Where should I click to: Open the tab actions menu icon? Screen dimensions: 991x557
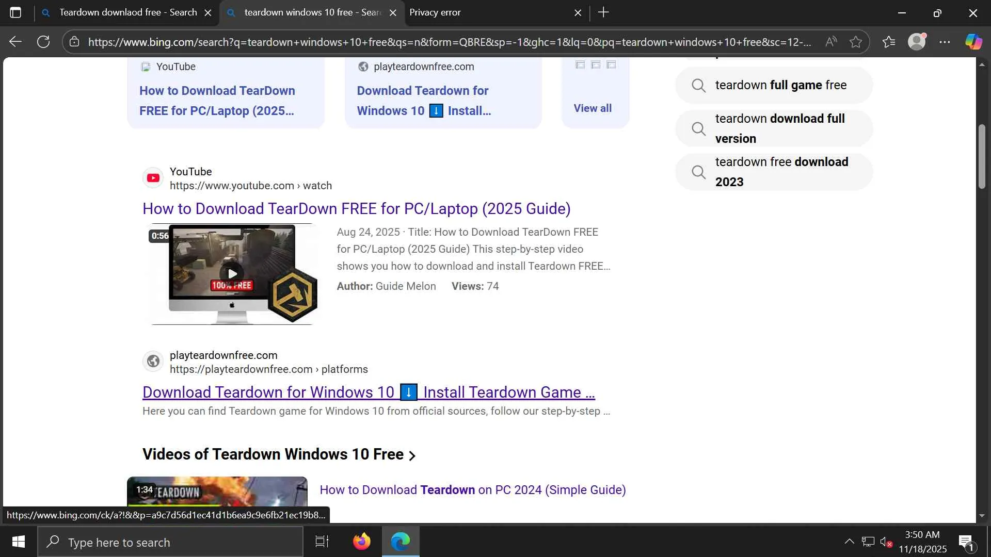pyautogui.click(x=15, y=12)
